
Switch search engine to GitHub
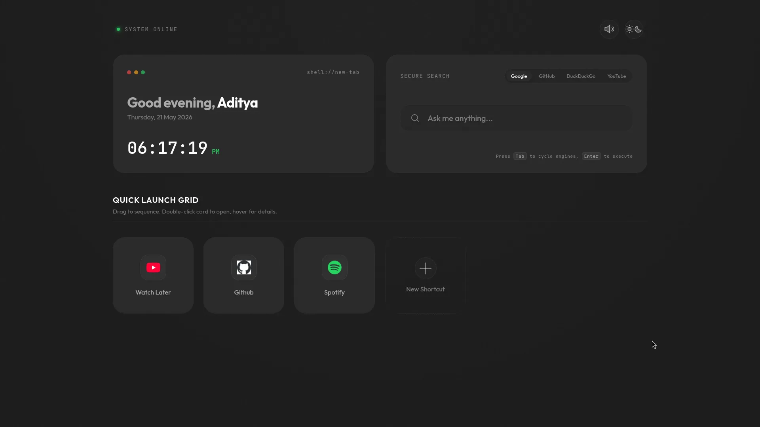(547, 76)
